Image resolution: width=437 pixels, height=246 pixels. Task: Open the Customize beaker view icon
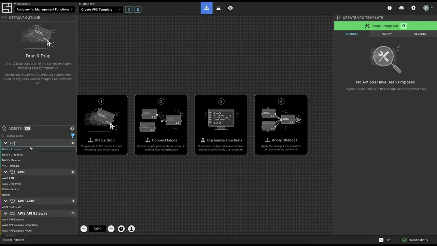pos(218,8)
